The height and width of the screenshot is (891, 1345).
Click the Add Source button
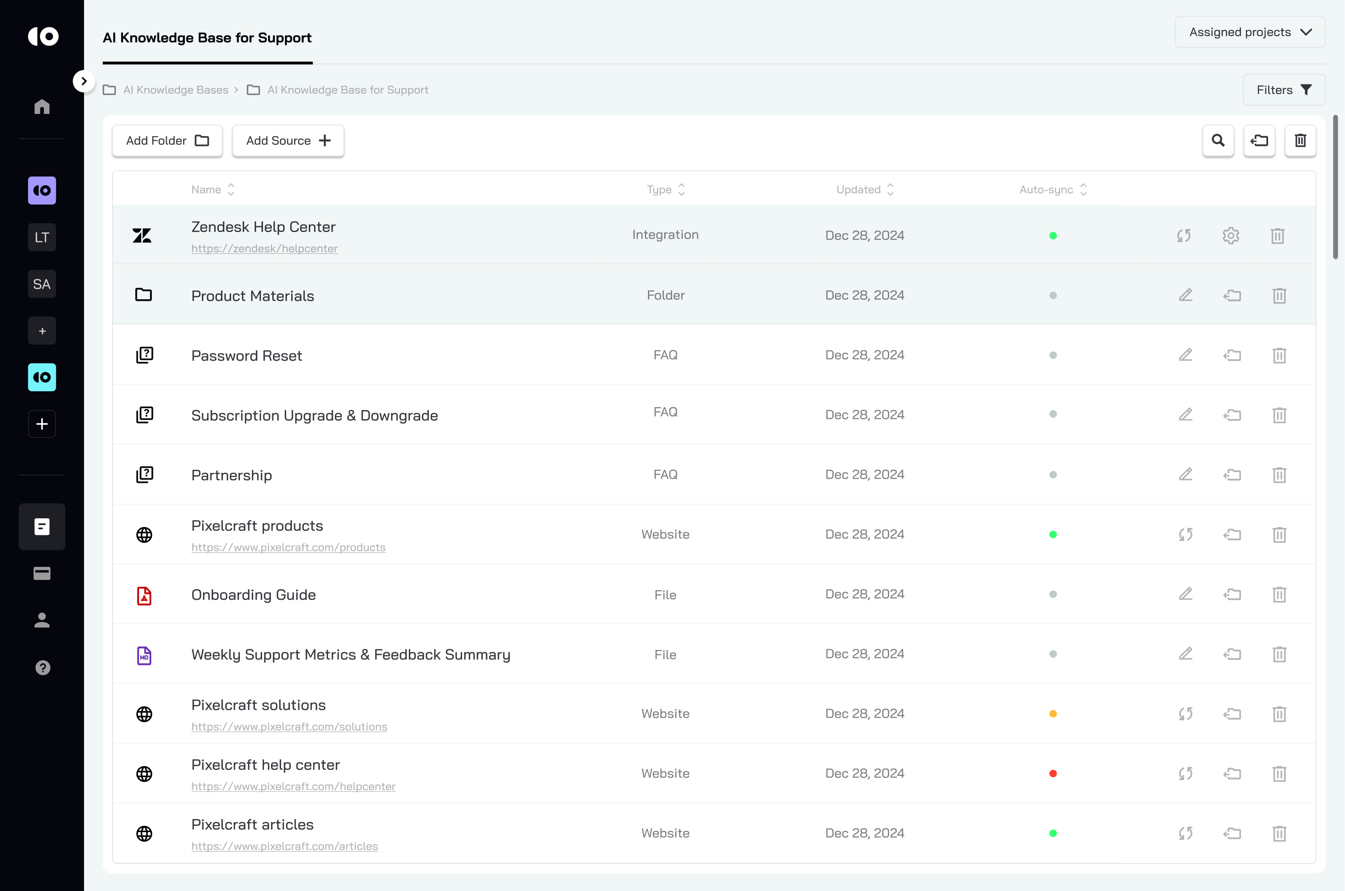(288, 140)
